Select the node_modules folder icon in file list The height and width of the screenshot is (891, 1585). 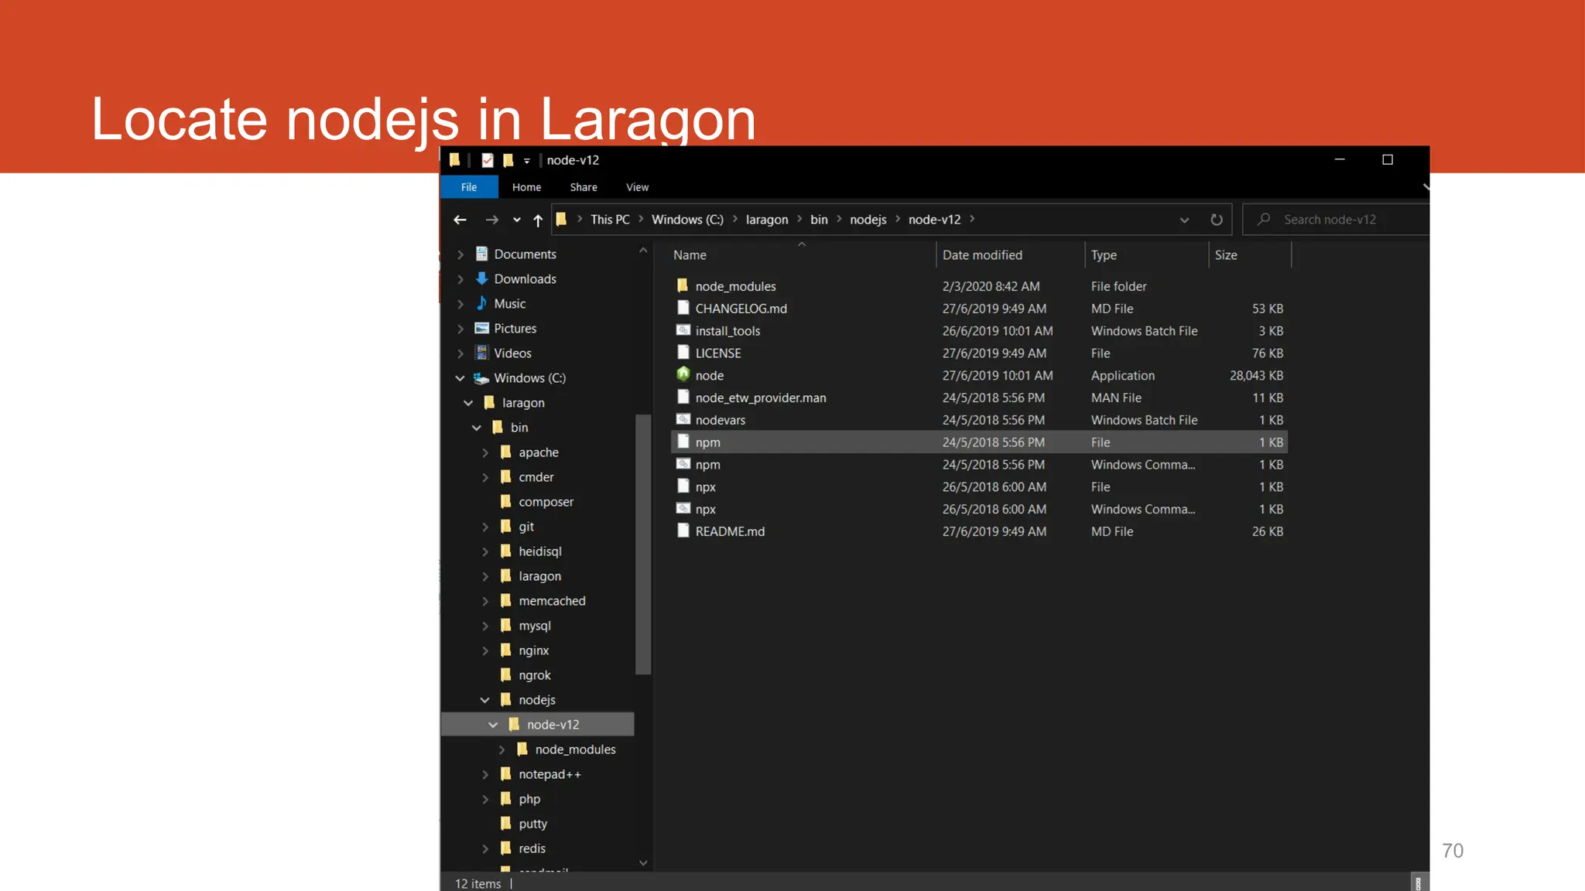683,285
